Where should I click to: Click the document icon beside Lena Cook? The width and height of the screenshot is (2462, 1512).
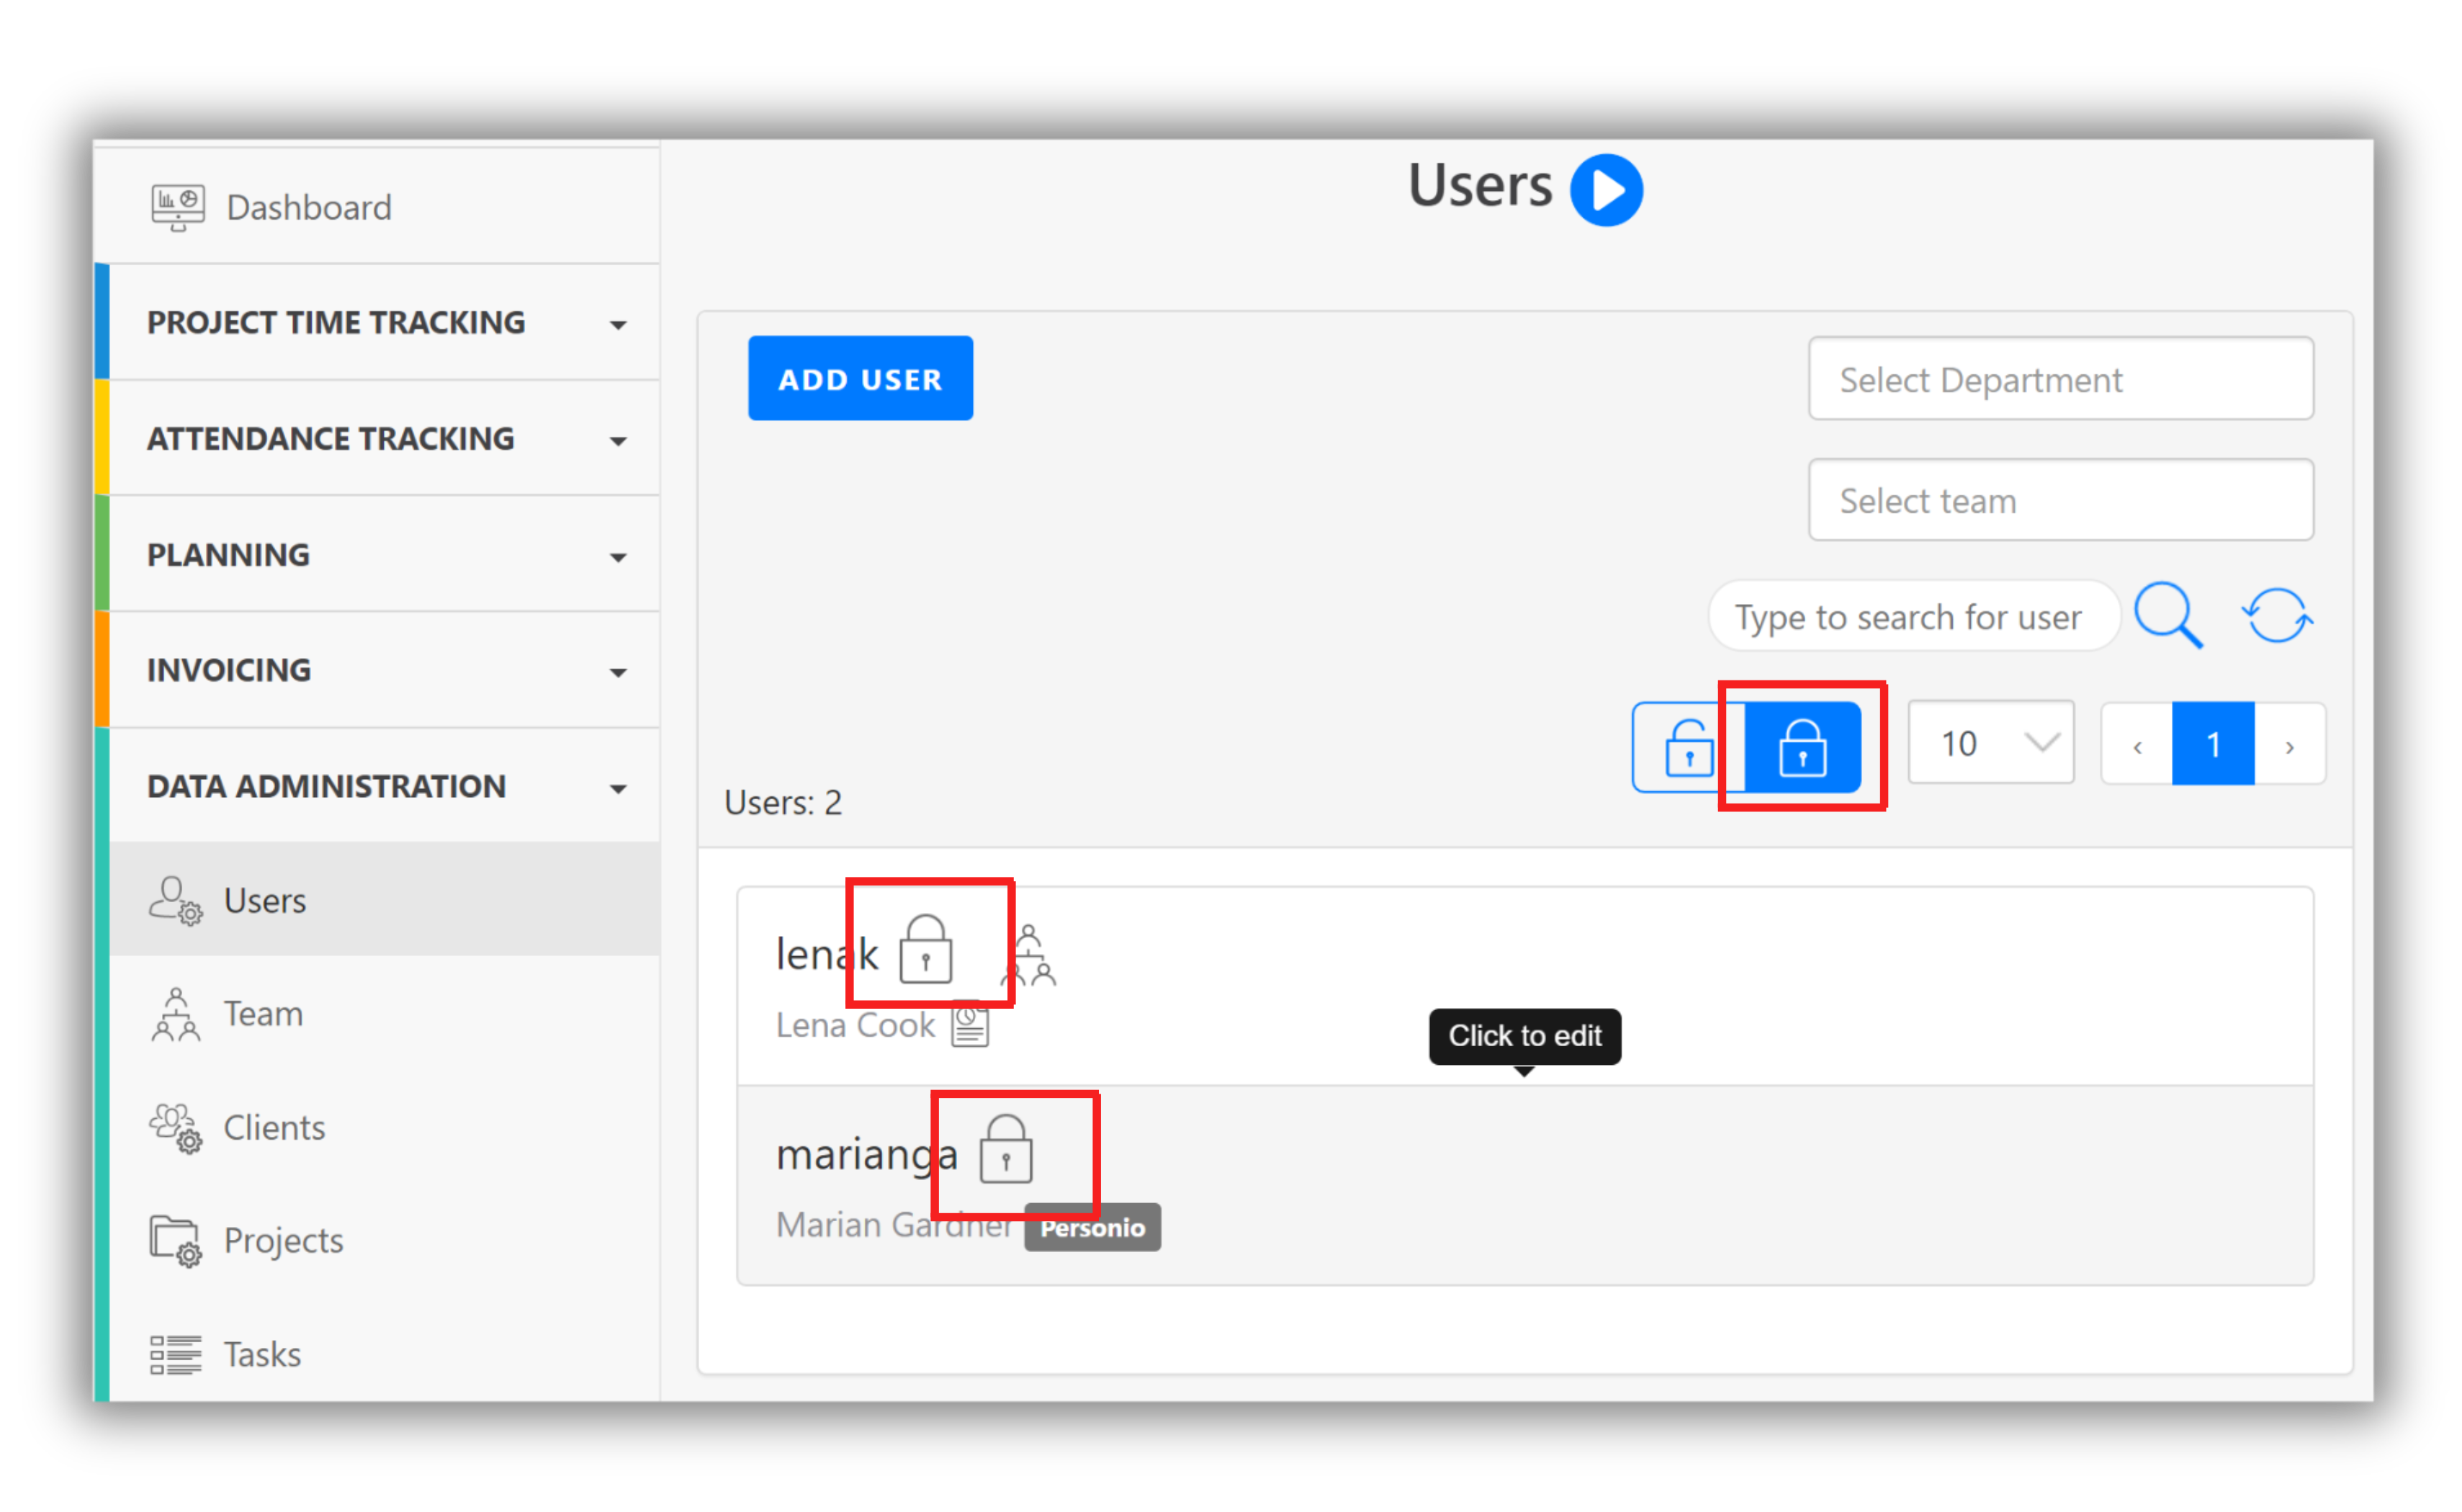pyautogui.click(x=969, y=1025)
